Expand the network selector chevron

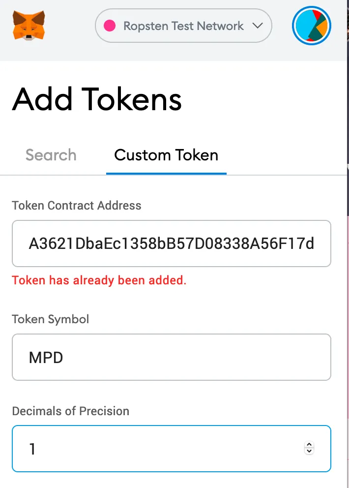coord(258,26)
